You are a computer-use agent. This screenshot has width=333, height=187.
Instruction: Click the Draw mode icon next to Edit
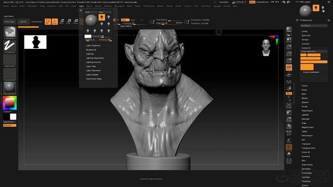point(55,21)
